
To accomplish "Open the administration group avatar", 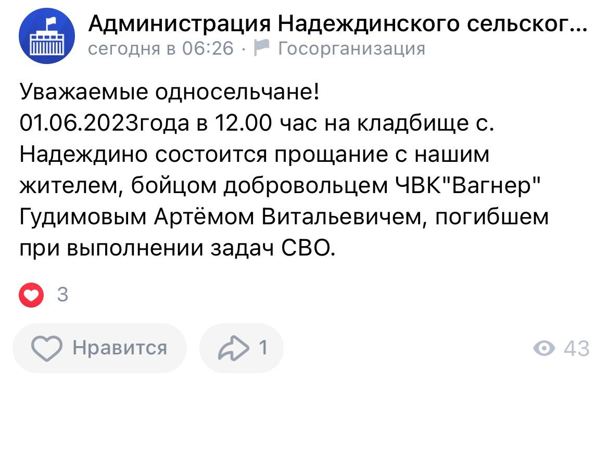I will [47, 36].
